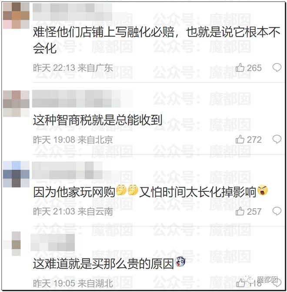View the profile picture of the 云南 commenter
Viewport: 287px width, 292px height.
pyautogui.click(x=16, y=174)
